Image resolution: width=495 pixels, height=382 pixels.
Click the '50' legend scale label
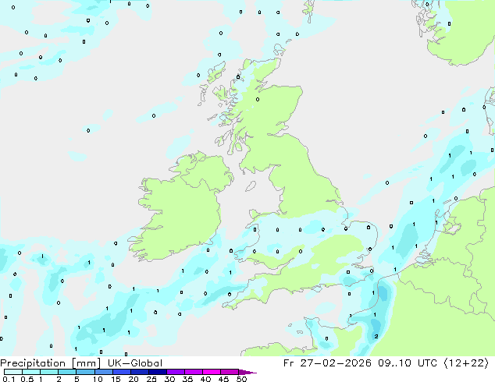point(241,379)
